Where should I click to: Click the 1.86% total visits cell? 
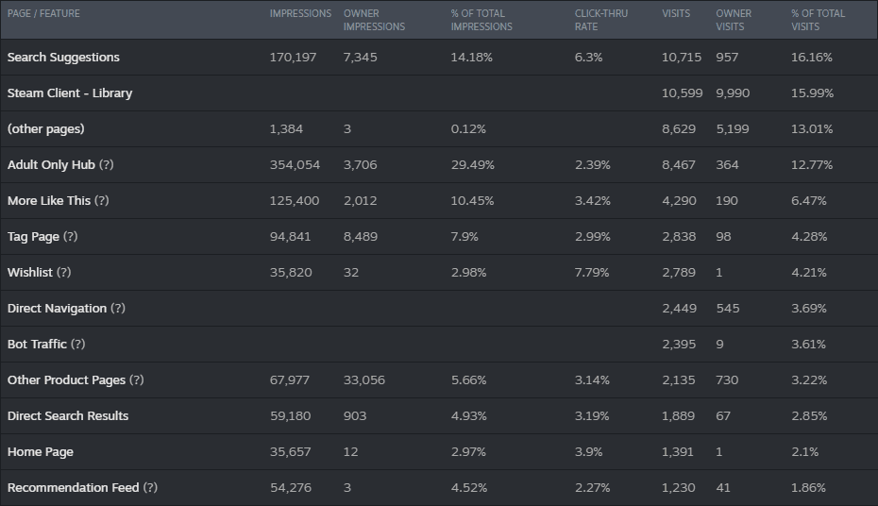coord(808,487)
